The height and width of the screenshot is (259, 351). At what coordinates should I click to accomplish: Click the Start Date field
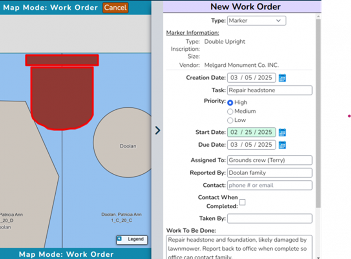click(251, 132)
